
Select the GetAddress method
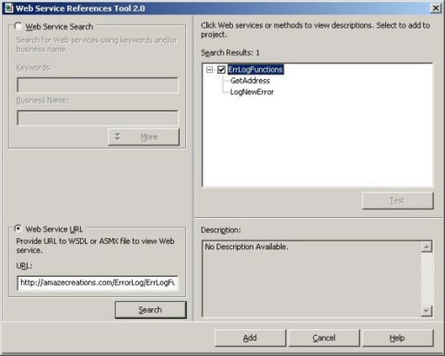(x=249, y=81)
